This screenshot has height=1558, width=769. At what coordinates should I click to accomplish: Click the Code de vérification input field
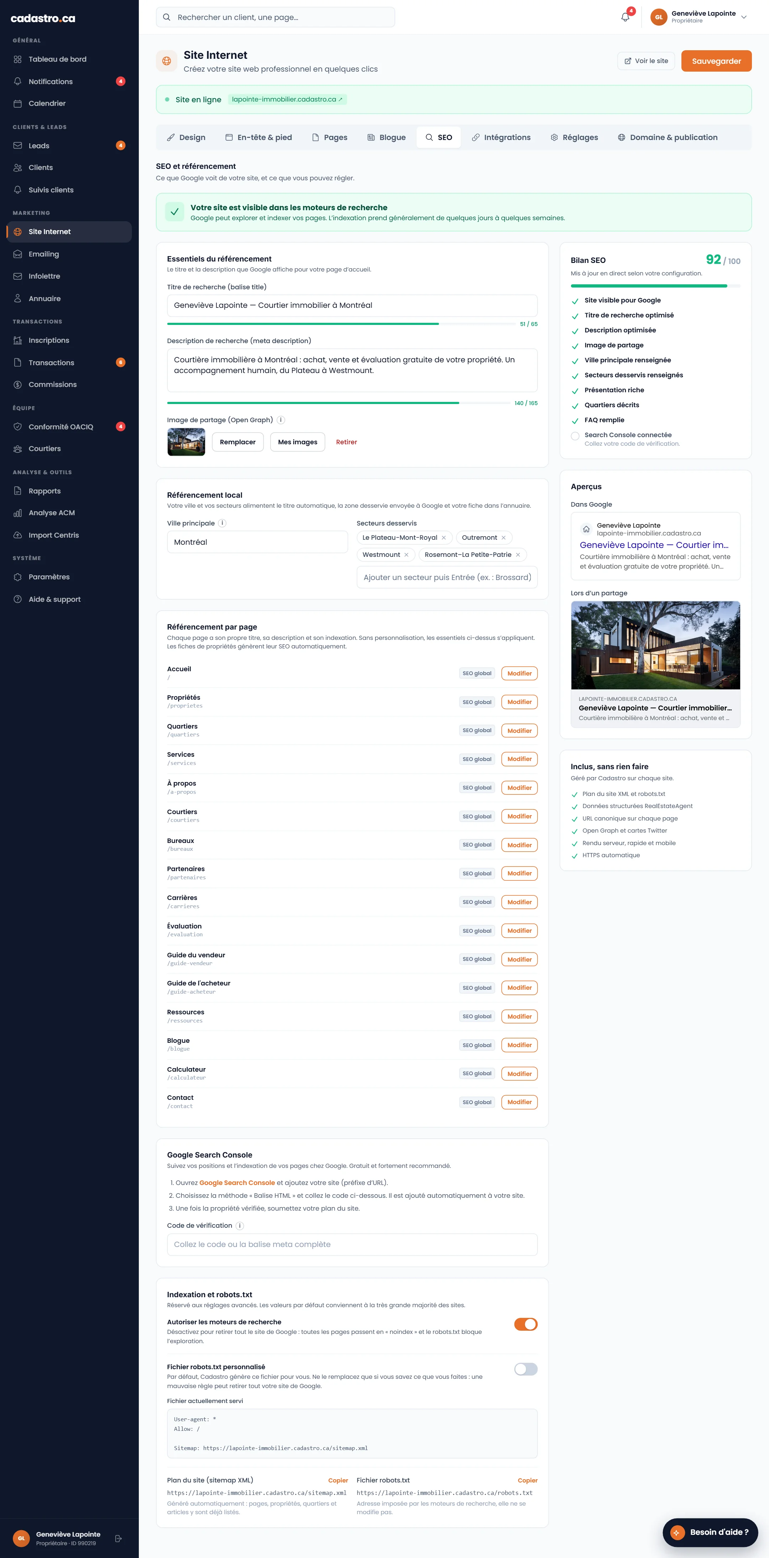click(352, 1244)
